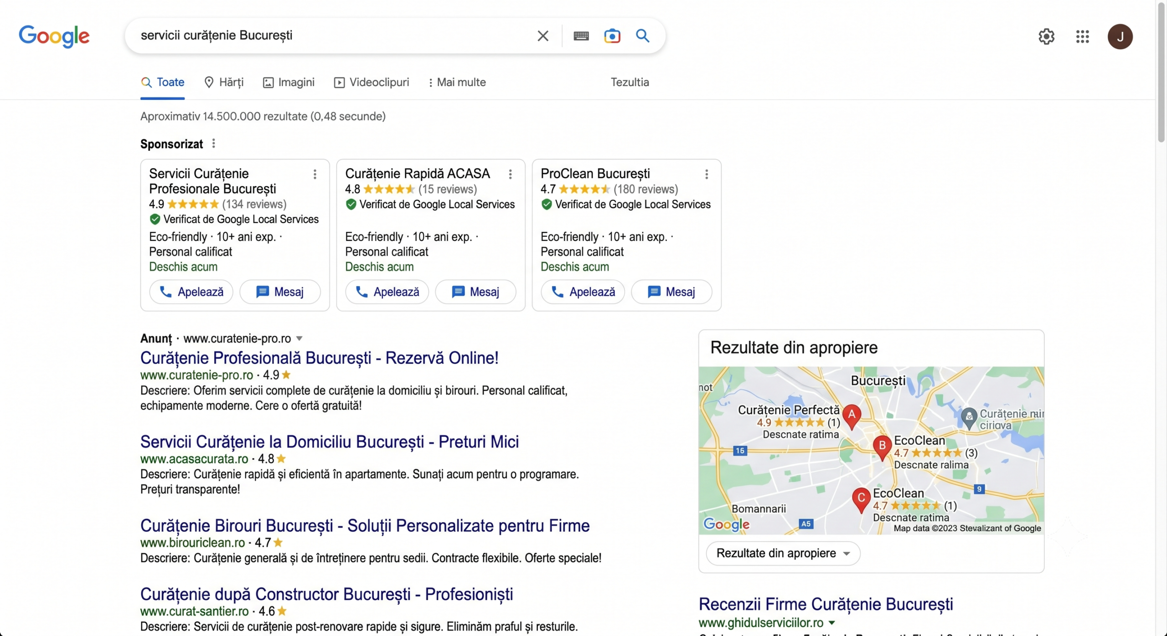The height and width of the screenshot is (636, 1167).
Task: Open Curățenie după Constructor București result
Action: click(326, 594)
